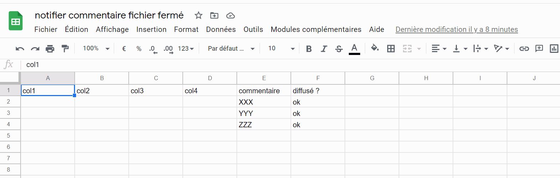Format number as percent
560x178 pixels.
pos(139,49)
